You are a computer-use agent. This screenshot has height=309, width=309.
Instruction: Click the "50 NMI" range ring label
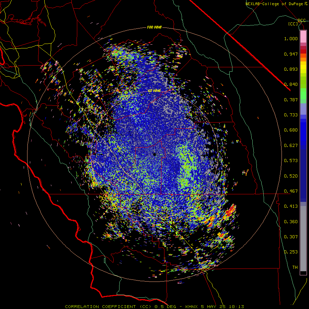coord(154,91)
